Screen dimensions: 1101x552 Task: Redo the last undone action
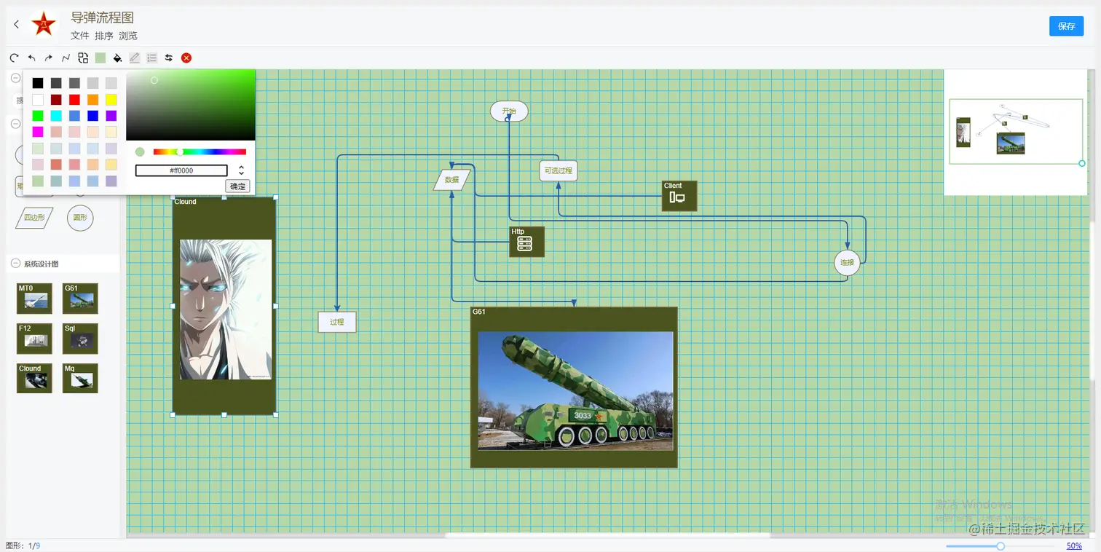click(49, 58)
